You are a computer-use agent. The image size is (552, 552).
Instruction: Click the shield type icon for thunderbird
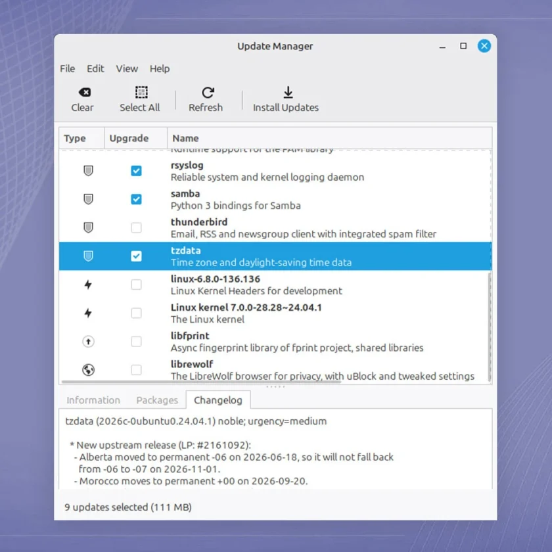click(88, 228)
